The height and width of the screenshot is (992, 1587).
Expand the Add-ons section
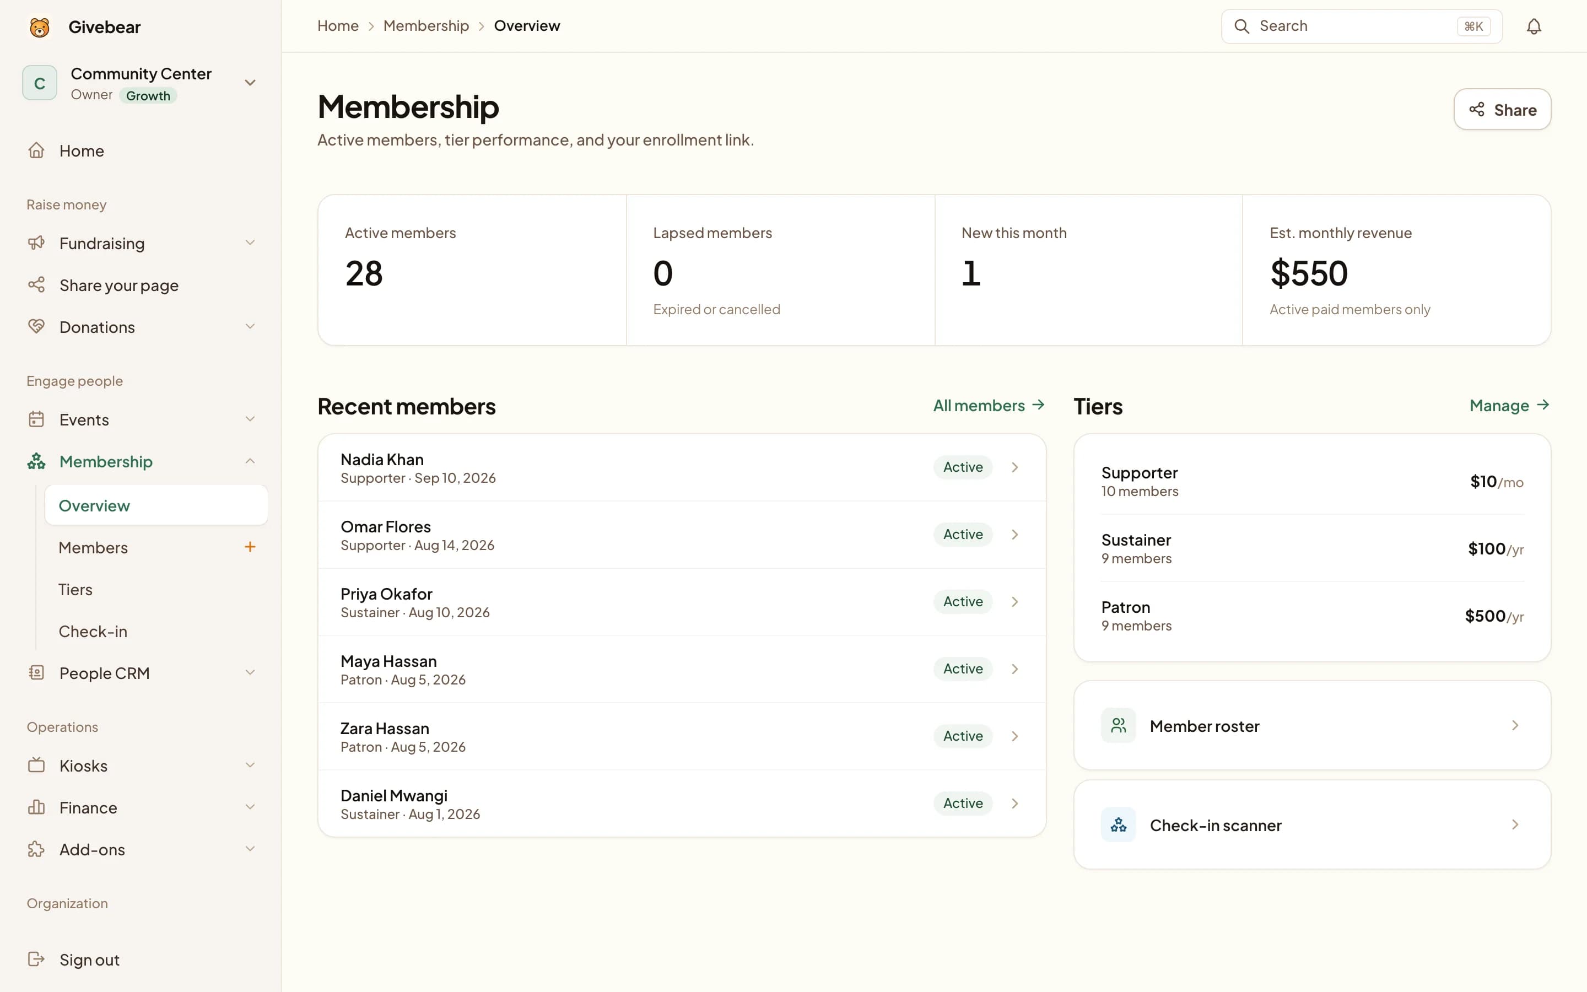click(x=250, y=849)
